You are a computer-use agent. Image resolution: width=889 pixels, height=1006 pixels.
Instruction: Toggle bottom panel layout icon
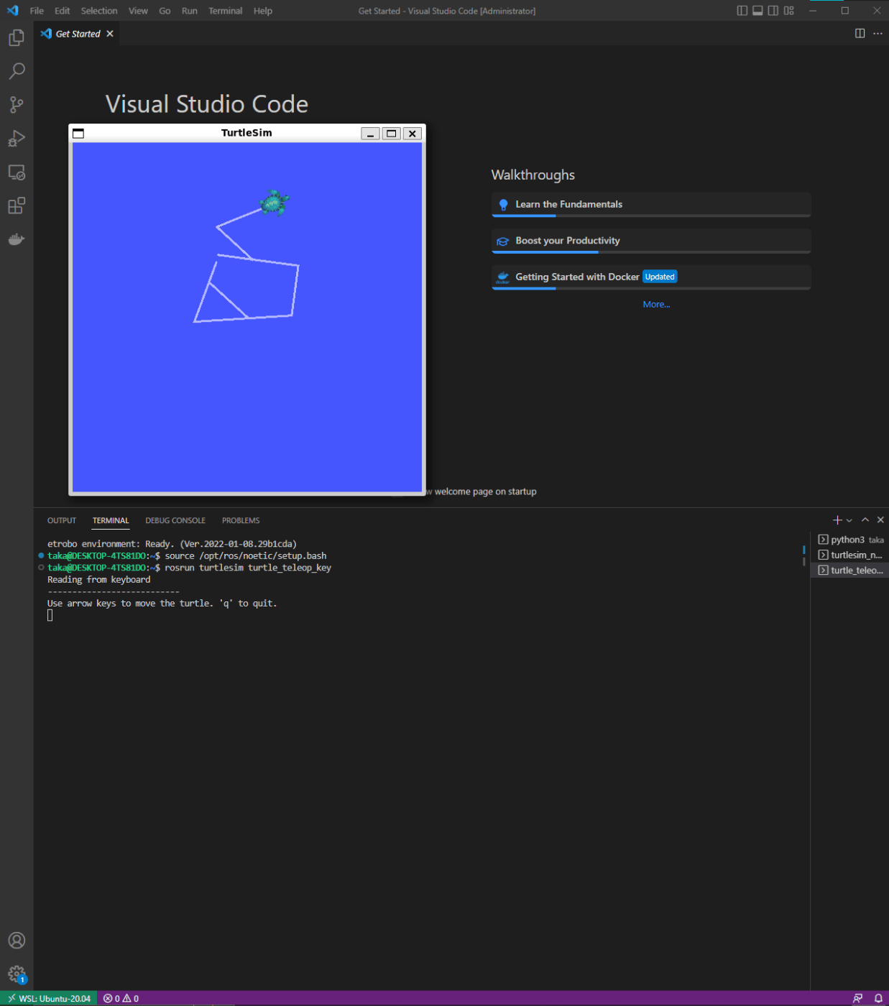click(757, 11)
